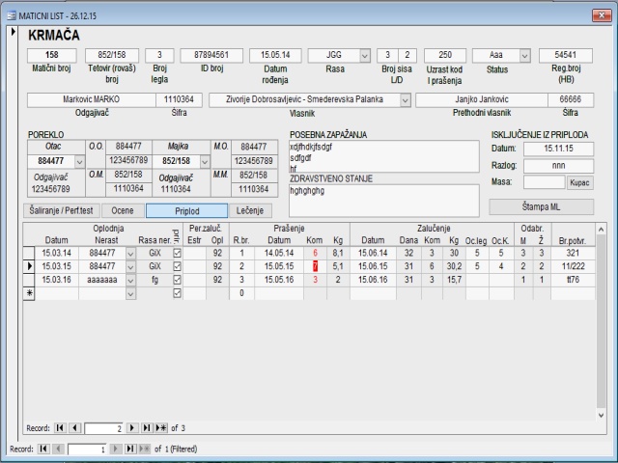Expand the Status dropdown showing Aaa

click(x=524, y=56)
